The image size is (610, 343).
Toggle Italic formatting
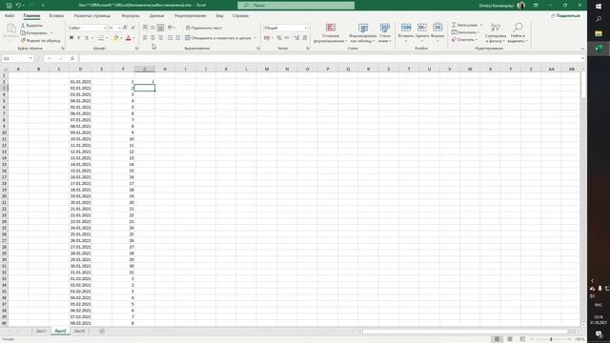(x=78, y=38)
